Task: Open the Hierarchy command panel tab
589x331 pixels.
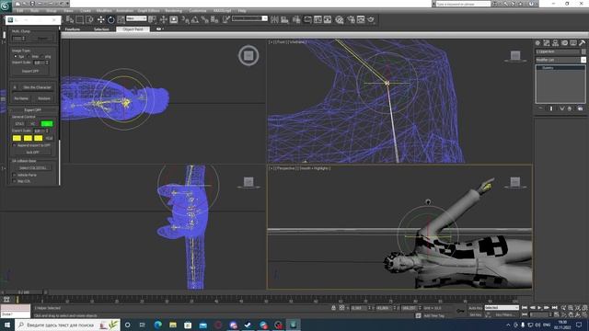Action: [x=555, y=43]
